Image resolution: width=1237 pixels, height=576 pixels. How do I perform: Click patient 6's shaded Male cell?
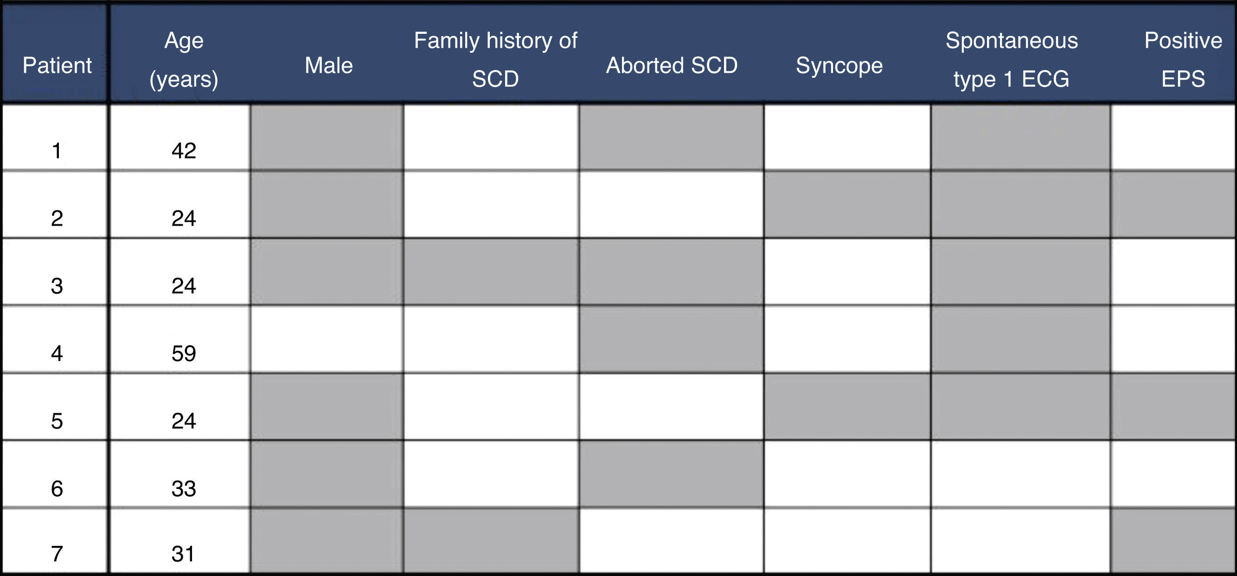tap(327, 474)
